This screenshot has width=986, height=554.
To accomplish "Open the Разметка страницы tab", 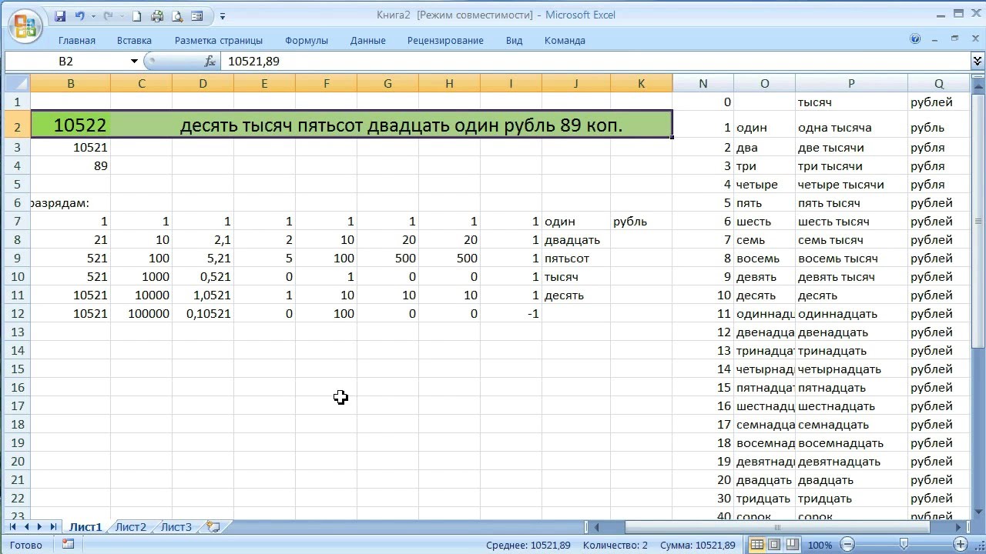I will pyautogui.click(x=219, y=40).
